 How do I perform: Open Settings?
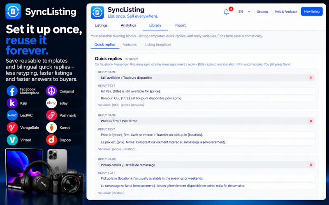[262, 11]
